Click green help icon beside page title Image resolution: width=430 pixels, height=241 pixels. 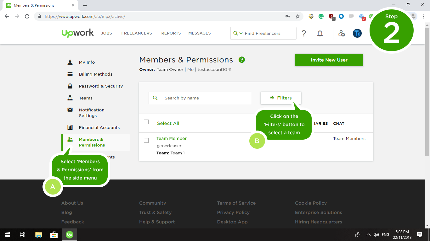point(242,60)
